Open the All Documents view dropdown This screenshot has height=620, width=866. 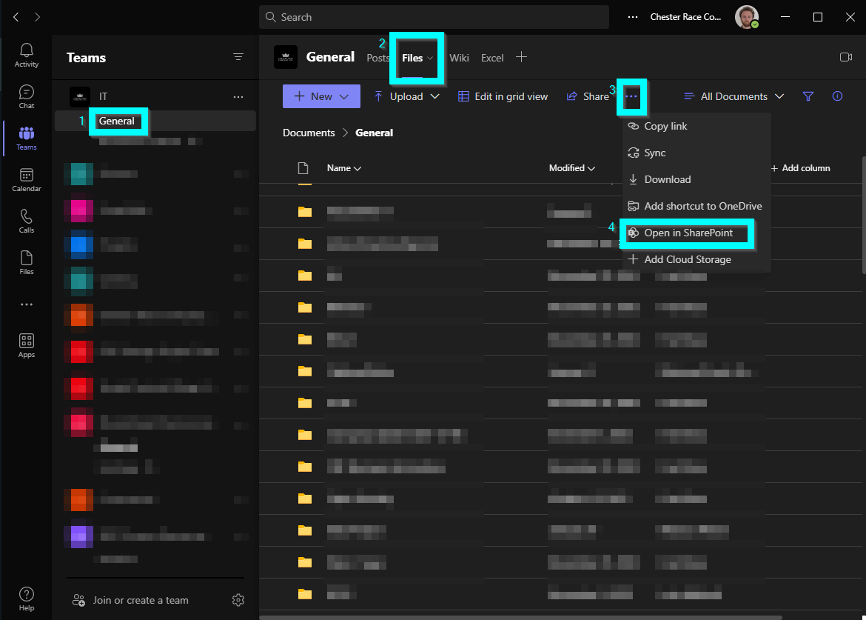734,96
